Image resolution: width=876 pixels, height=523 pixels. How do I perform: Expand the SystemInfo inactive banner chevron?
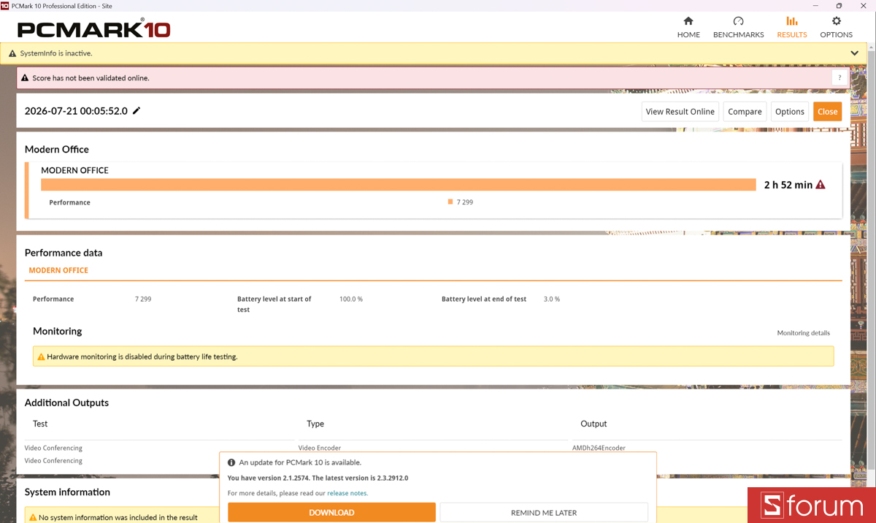[855, 53]
